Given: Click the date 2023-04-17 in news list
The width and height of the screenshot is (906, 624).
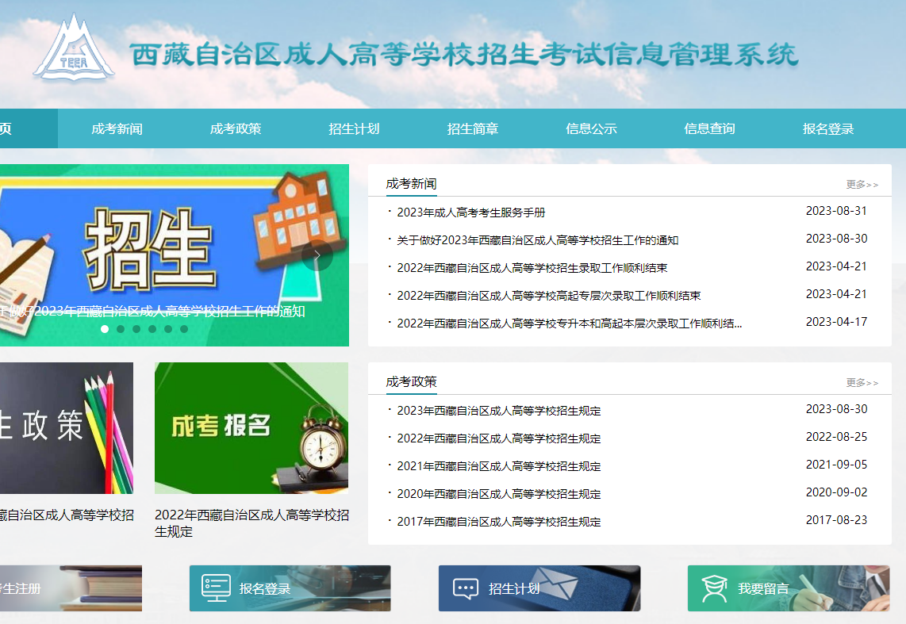Looking at the screenshot, I should click(x=836, y=322).
